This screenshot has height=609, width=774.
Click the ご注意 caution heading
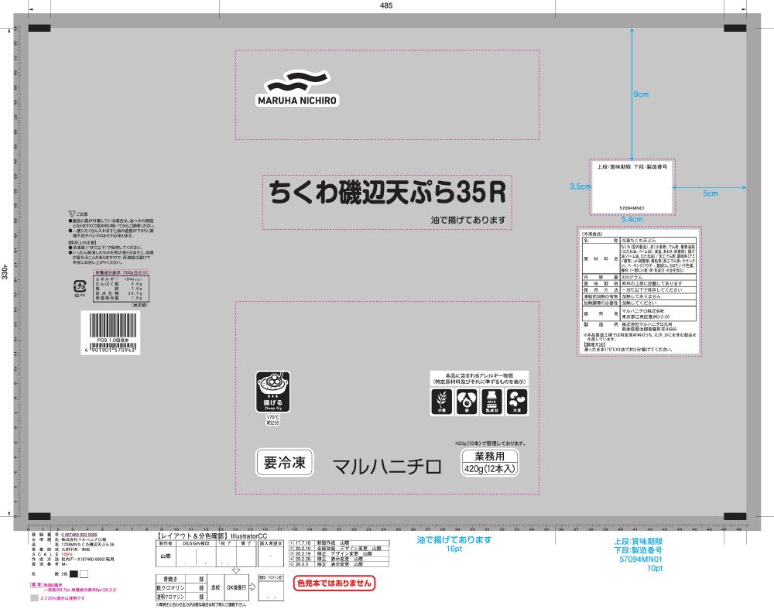coord(82,214)
